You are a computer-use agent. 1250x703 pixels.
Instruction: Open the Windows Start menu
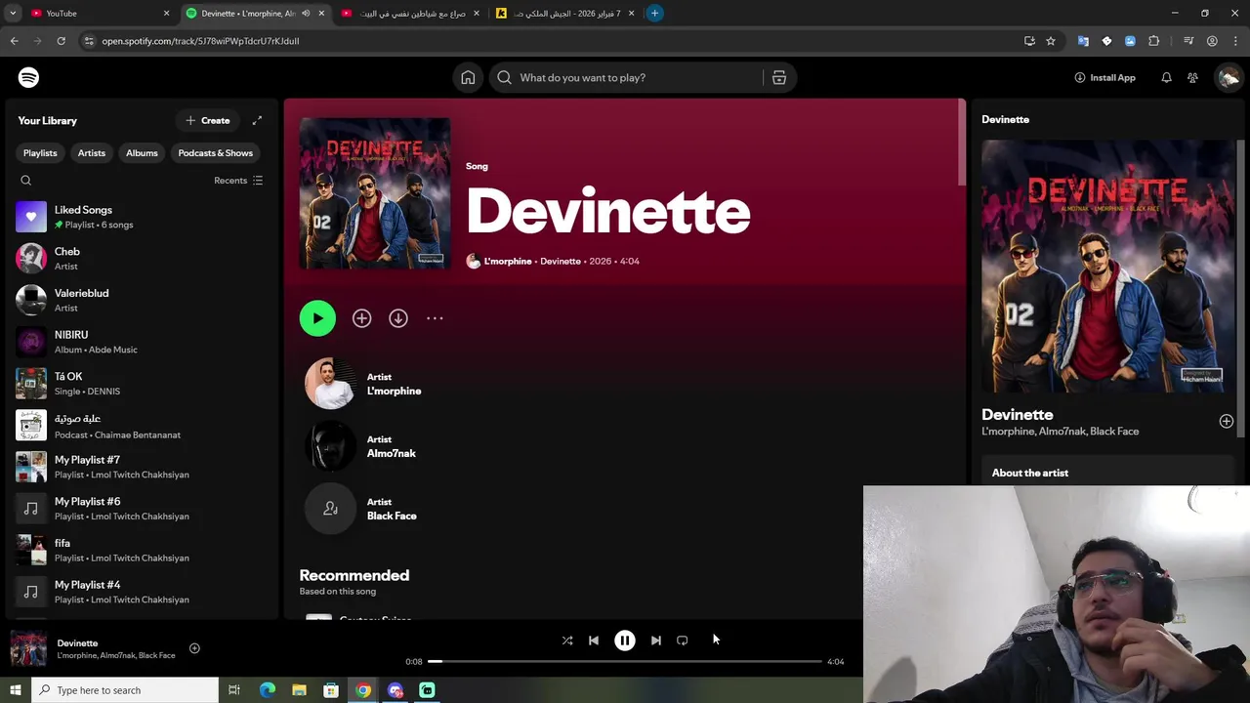(15, 690)
